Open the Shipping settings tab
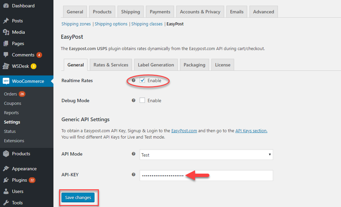The height and width of the screenshot is (207, 341). point(131,12)
